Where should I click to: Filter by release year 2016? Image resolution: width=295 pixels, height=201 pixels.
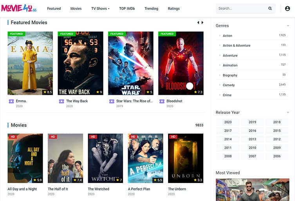coord(252,130)
